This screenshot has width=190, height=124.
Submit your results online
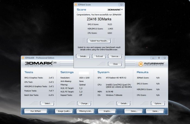[x=99, y=41]
